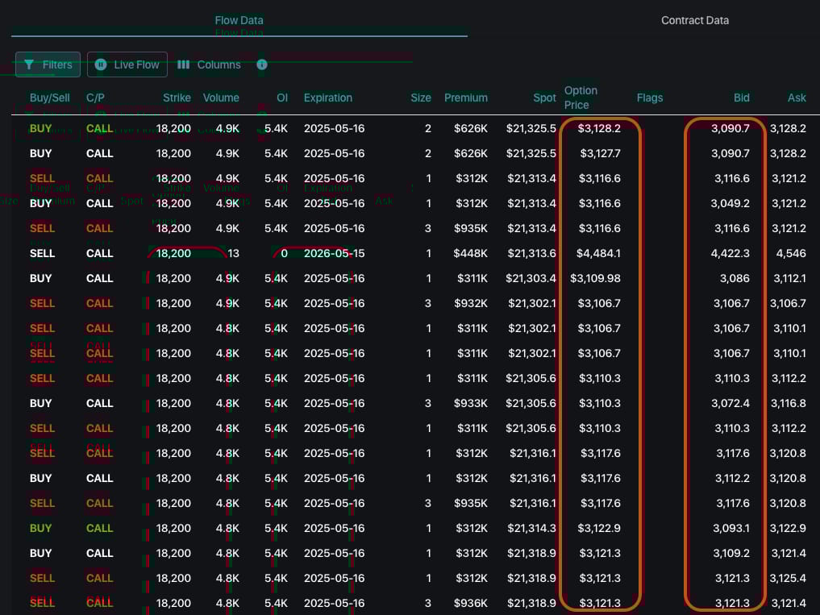The image size is (820, 615).
Task: Sort by Option Price column header
Action: coord(581,98)
